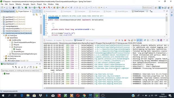Select ClaveCompuestaUsuarioRol.java in tree
The image size is (174, 98).
(x=24, y=42)
